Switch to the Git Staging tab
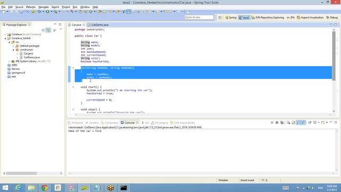The width and height of the screenshot is (341, 192). point(159,123)
